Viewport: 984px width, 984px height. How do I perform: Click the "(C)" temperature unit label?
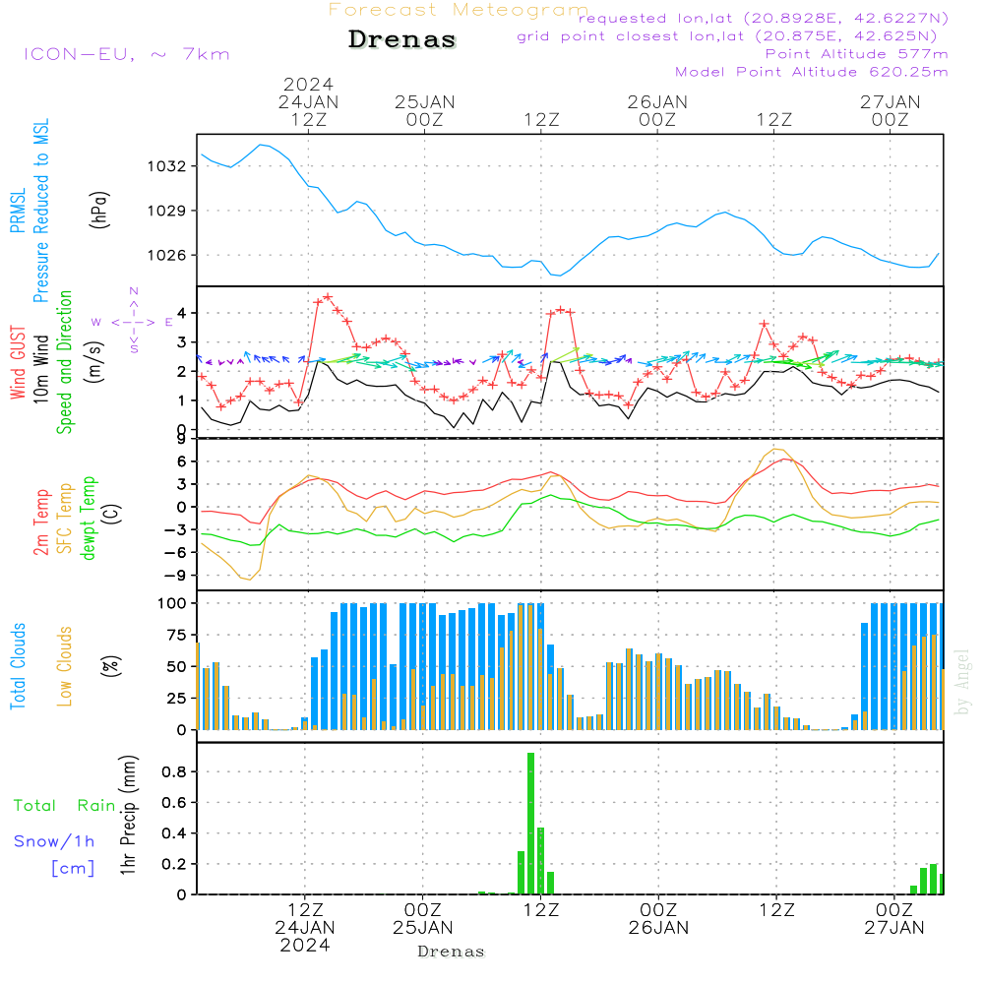click(112, 514)
